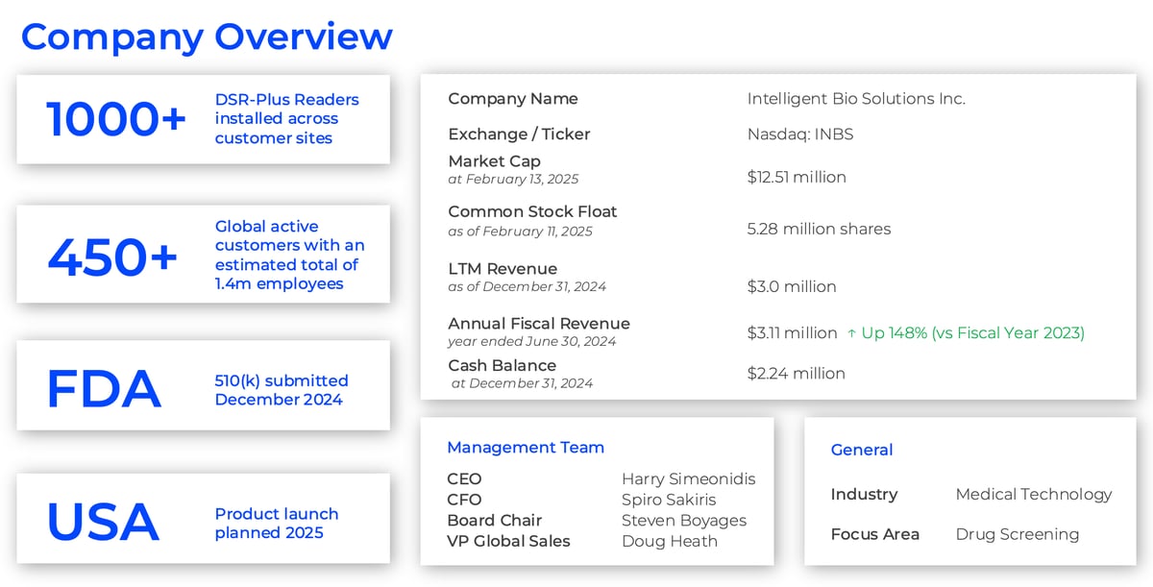Select Intelligent Bio Solutions Inc. value

pos(856,99)
